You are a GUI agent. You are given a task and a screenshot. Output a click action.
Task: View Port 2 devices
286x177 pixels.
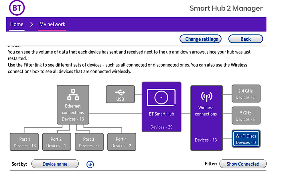56,142
